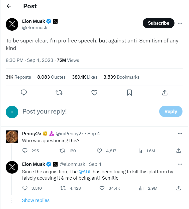Open Penny2x reply more options menu
Screen dimensions: 189x209
pyautogui.click(x=180, y=134)
